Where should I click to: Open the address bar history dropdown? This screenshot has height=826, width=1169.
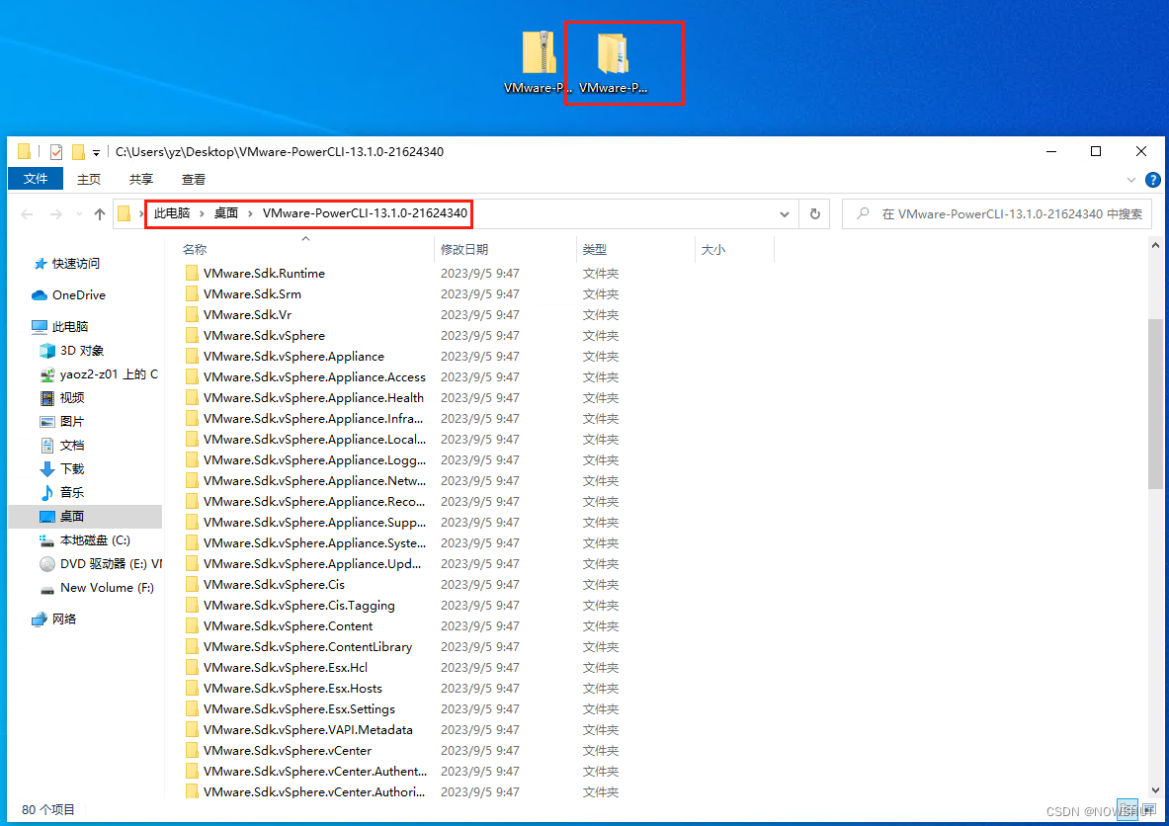coord(785,214)
